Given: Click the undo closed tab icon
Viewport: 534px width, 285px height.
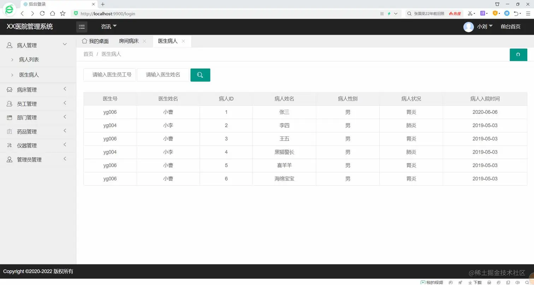Looking at the screenshot, I should point(516,13).
